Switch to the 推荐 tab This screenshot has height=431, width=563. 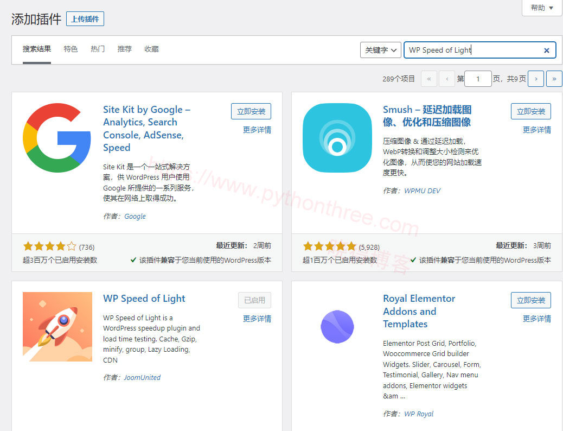coord(125,49)
